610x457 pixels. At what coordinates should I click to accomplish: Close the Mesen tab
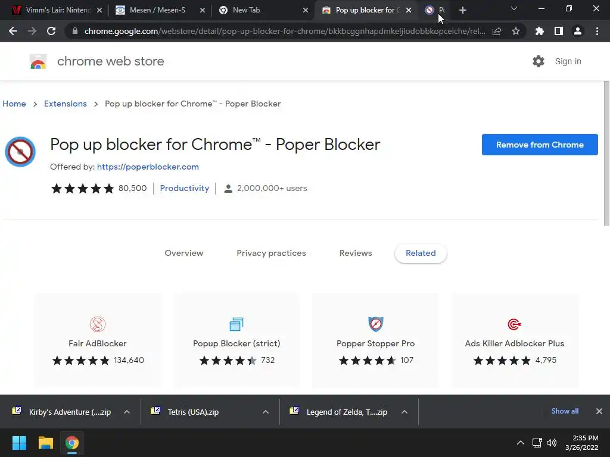point(203,10)
